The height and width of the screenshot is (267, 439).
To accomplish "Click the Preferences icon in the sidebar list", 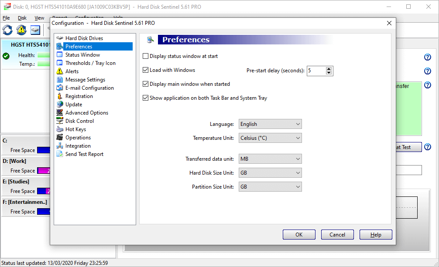I will pyautogui.click(x=60, y=47).
